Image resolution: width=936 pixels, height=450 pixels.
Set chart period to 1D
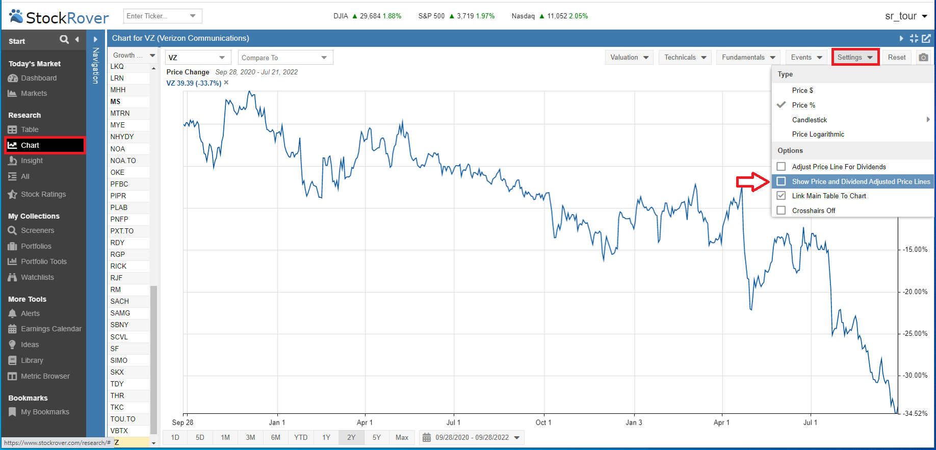pos(175,437)
